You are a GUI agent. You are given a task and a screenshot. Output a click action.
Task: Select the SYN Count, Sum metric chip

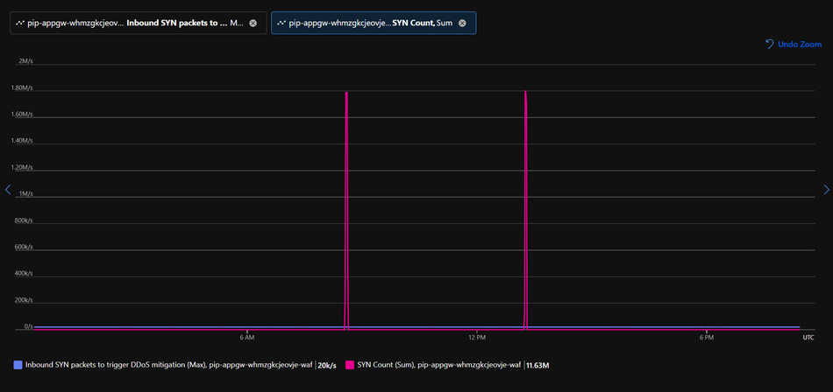coord(374,23)
